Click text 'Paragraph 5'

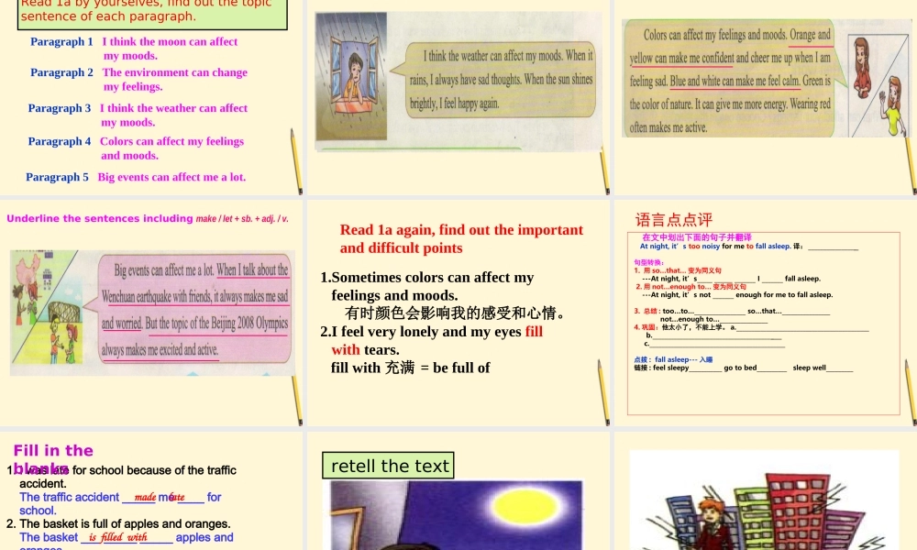point(57,177)
